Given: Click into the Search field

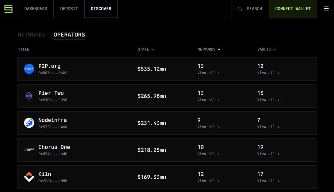Looking at the screenshot, I should click(x=250, y=9).
